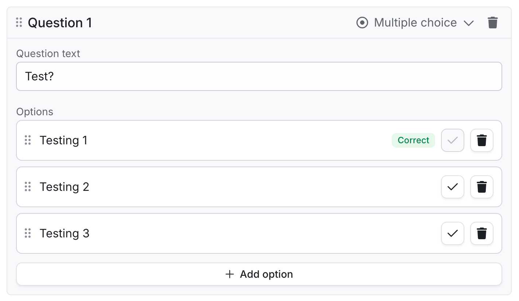Click the plus icon in Add option
Viewport: 519px width, 301px height.
[x=230, y=274]
